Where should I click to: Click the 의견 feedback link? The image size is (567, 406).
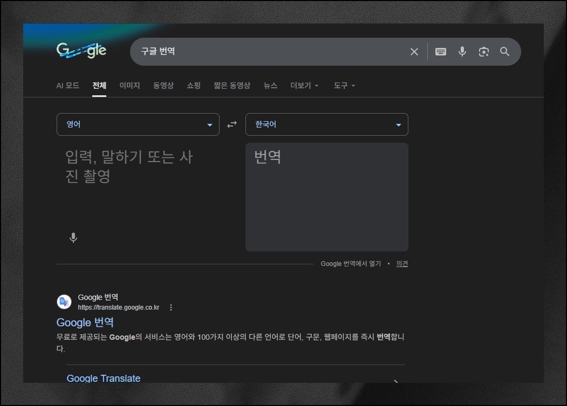pyautogui.click(x=402, y=264)
